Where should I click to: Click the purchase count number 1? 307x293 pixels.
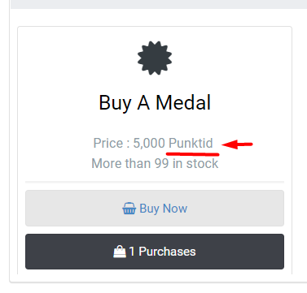[132, 252]
